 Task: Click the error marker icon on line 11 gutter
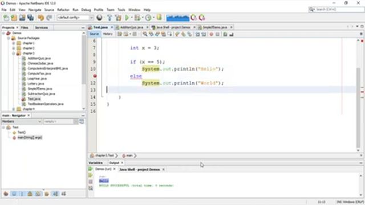pyautogui.click(x=95, y=76)
